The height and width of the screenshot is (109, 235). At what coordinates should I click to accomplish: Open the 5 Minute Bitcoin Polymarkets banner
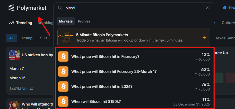pyautogui.click(x=129, y=37)
